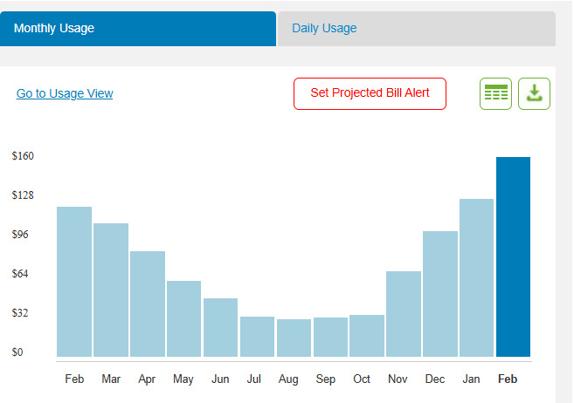Select the Aug usage bar
This screenshot has height=403, width=574.
294,338
